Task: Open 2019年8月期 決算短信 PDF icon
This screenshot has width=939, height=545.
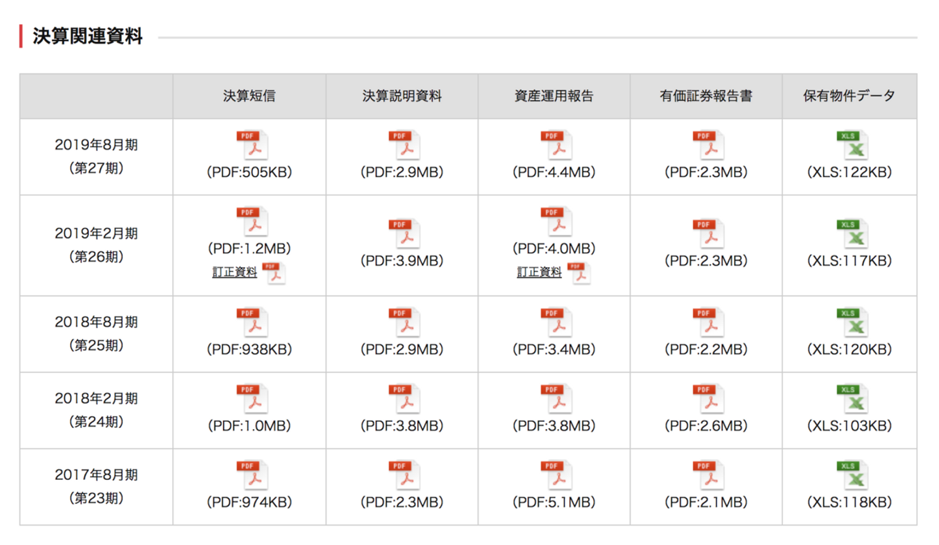Action: point(251,145)
